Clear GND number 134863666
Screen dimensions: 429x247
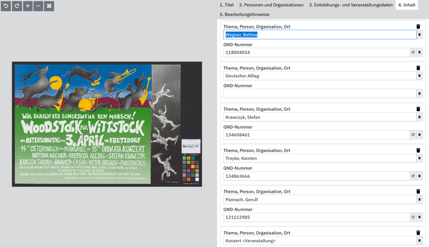coord(419,176)
